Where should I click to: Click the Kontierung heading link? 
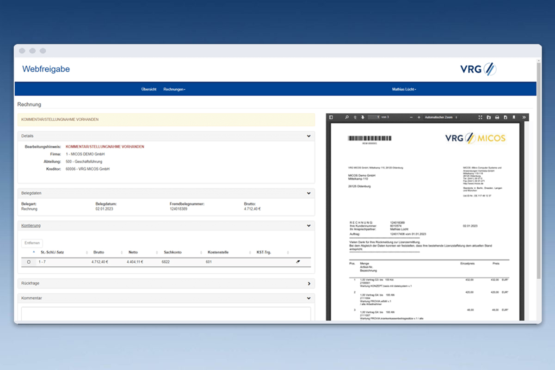[x=31, y=226]
